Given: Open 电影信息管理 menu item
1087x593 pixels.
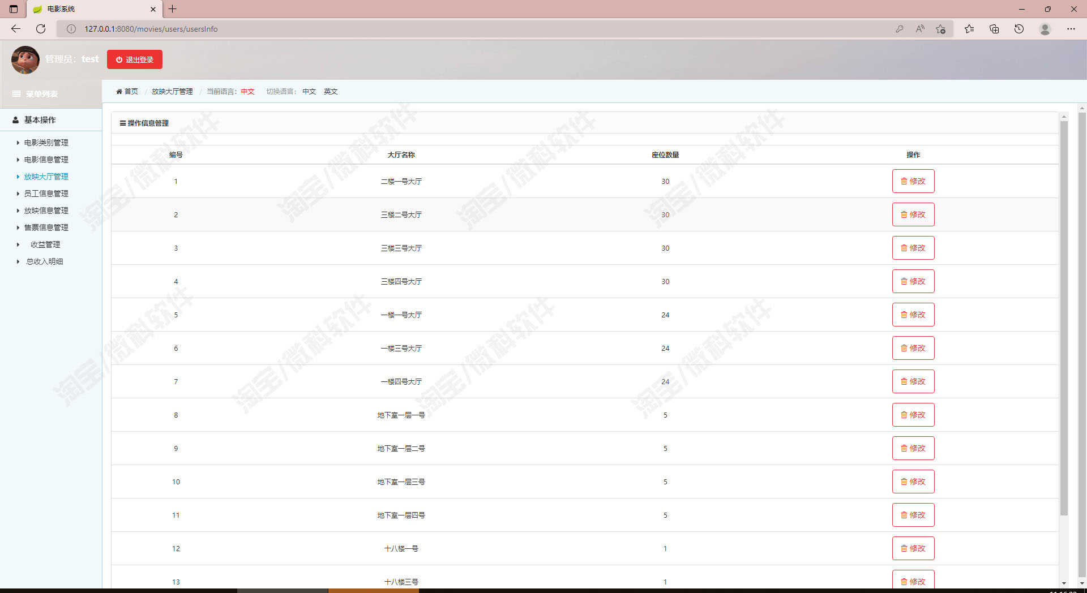Looking at the screenshot, I should (x=46, y=160).
